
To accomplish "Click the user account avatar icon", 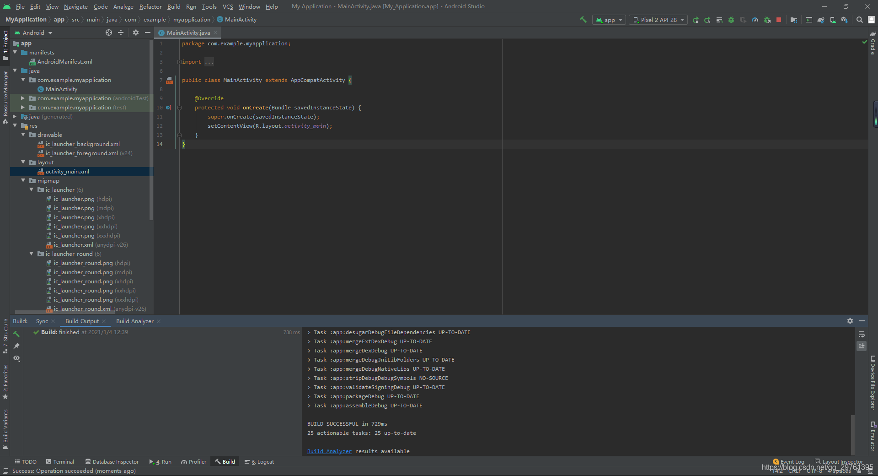I will (872, 20).
